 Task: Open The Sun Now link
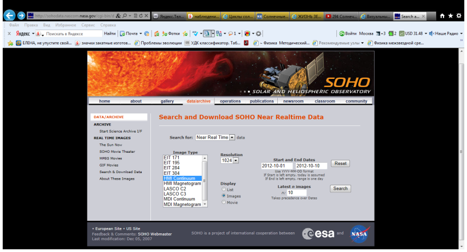pos(111,145)
